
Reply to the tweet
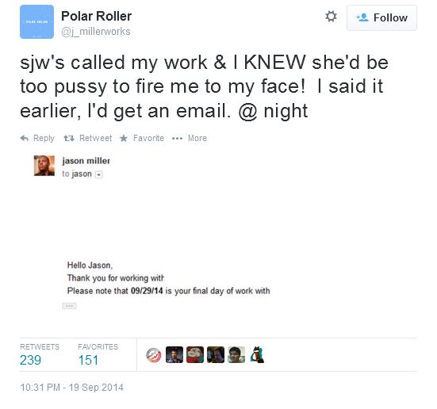pos(37,138)
